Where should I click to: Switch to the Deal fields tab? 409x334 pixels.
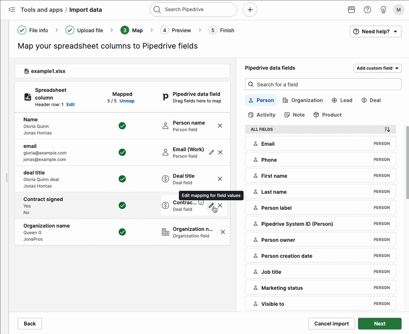pos(371,101)
